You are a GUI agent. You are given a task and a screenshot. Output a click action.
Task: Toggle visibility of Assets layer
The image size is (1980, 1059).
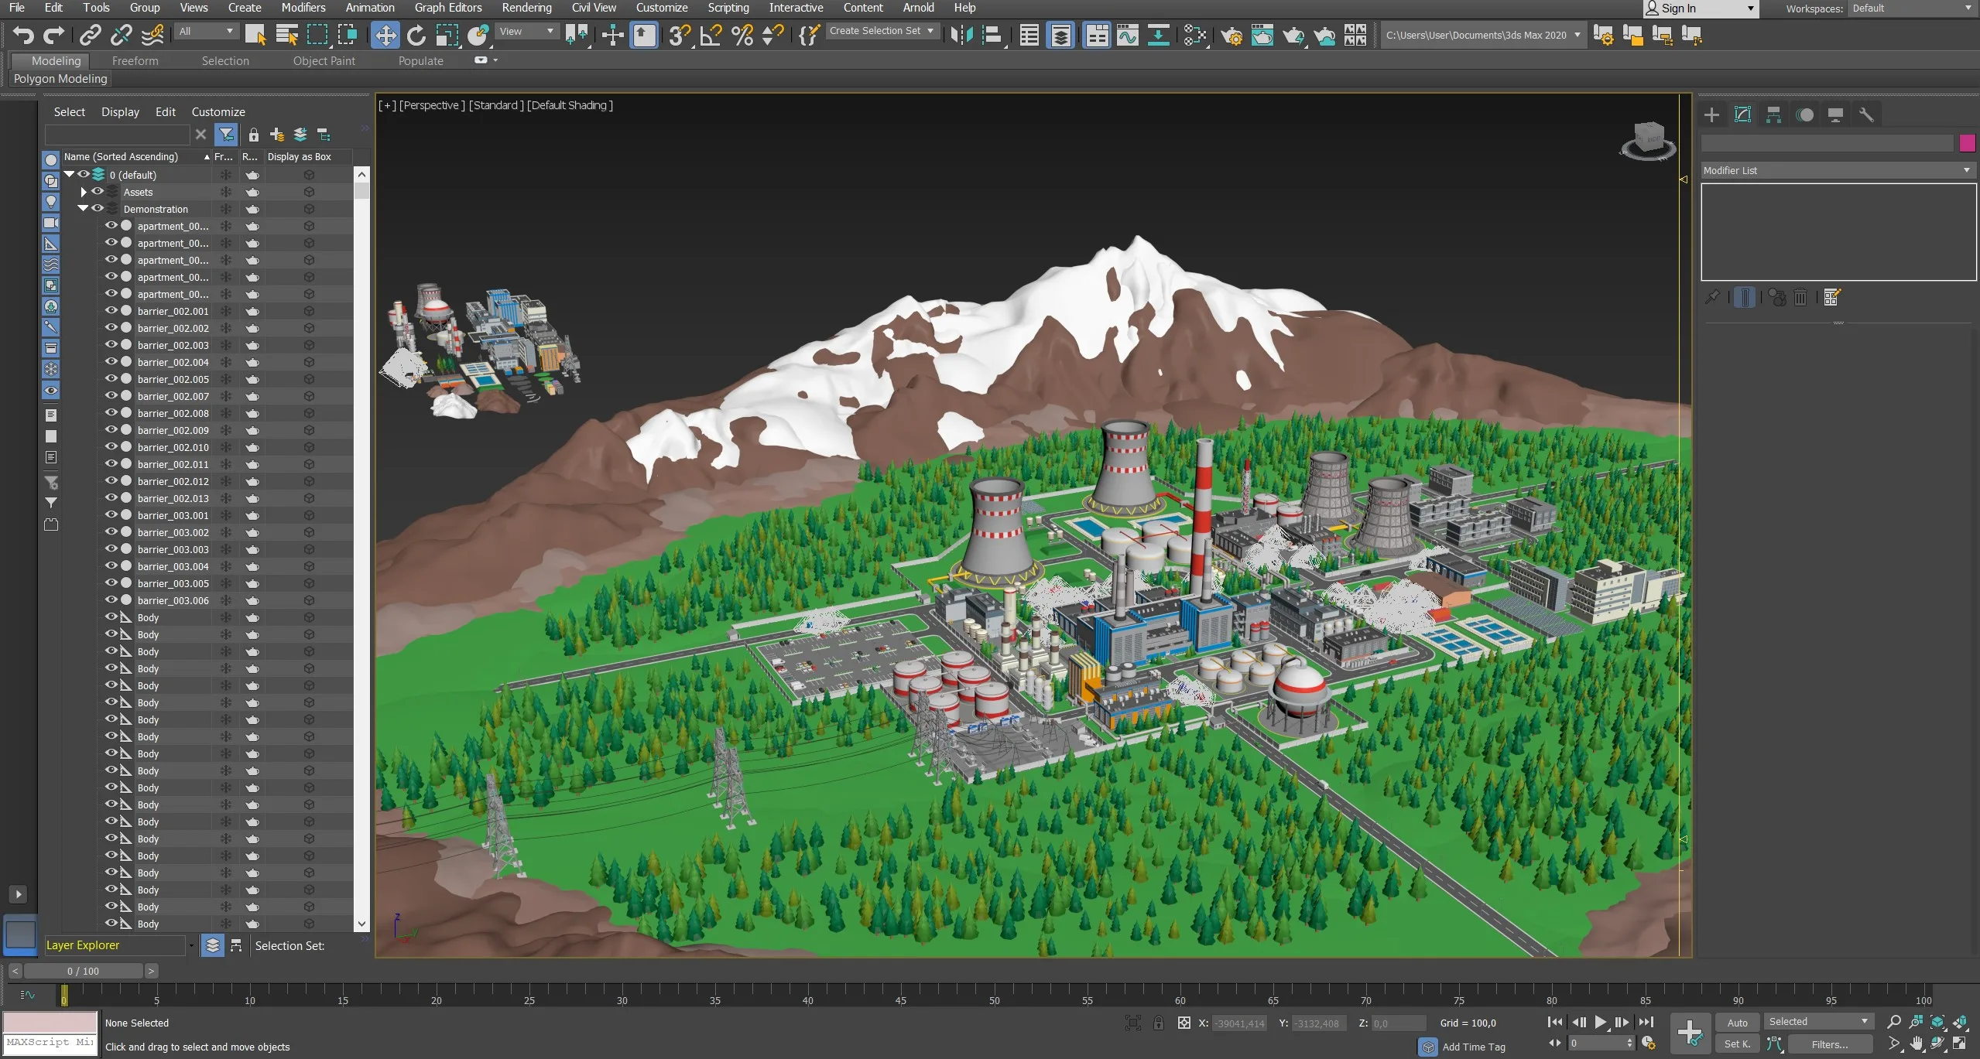[98, 192]
